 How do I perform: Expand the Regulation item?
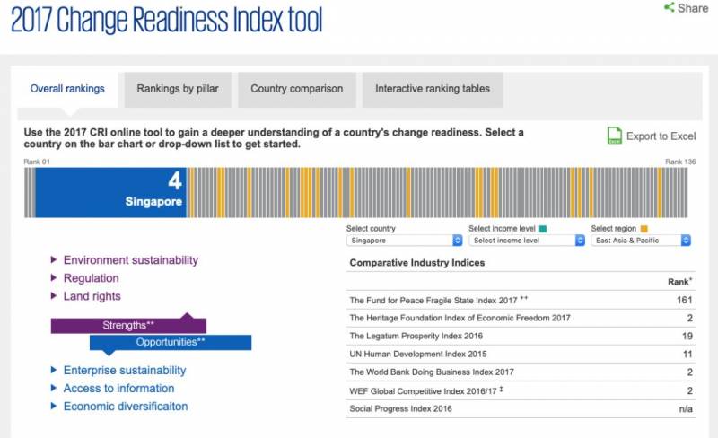tap(54, 278)
